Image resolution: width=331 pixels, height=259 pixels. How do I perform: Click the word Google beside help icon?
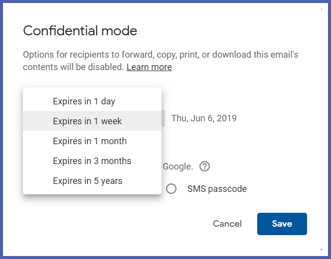(178, 167)
